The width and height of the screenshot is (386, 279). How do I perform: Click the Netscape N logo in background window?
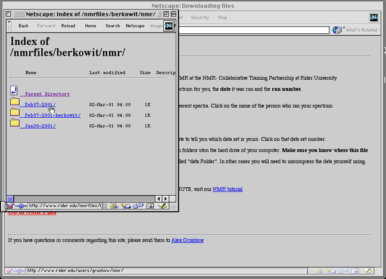373,18
